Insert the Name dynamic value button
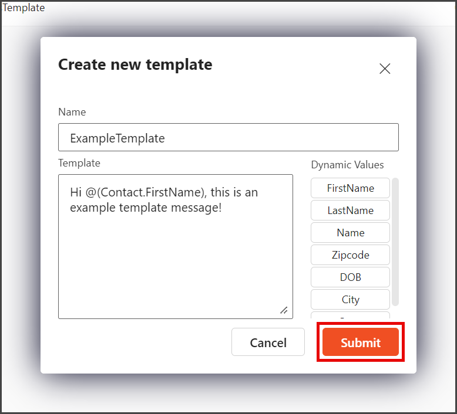The height and width of the screenshot is (414, 457). (350, 232)
